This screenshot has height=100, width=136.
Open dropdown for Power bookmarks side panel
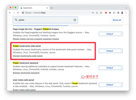pos(110,51)
